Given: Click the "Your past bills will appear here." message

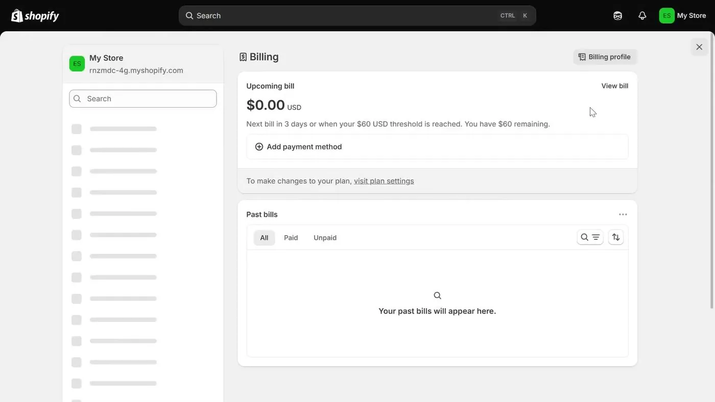Looking at the screenshot, I should pos(437,311).
